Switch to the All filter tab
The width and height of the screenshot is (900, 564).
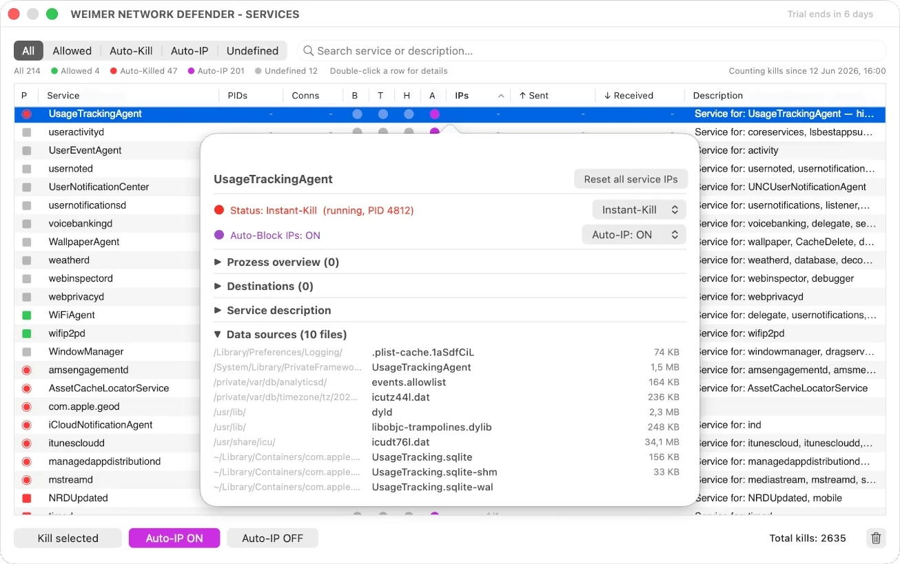tap(28, 51)
